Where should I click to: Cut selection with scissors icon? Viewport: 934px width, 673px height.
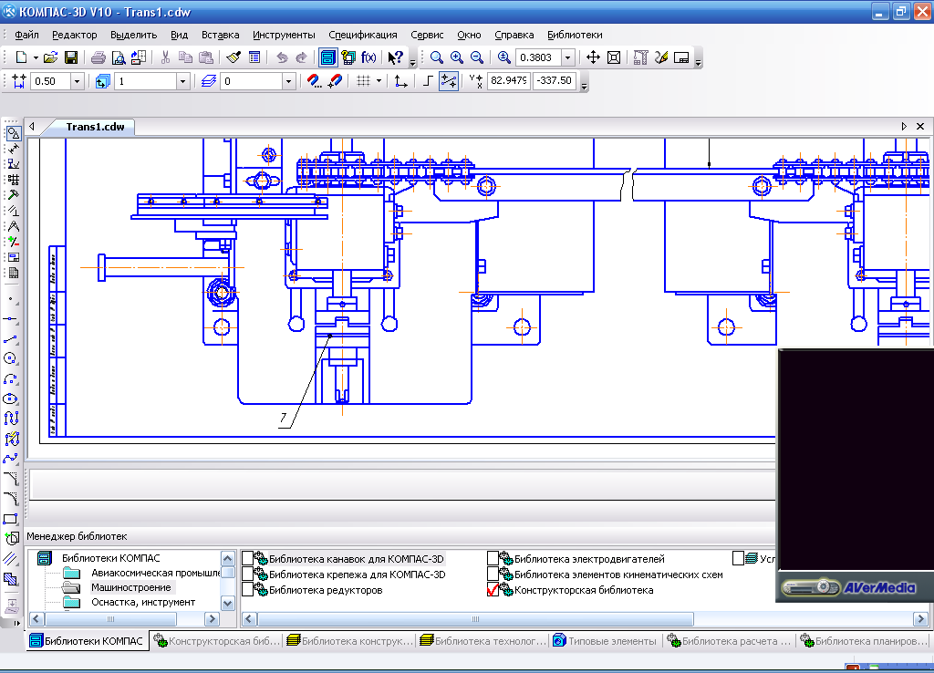tap(166, 57)
